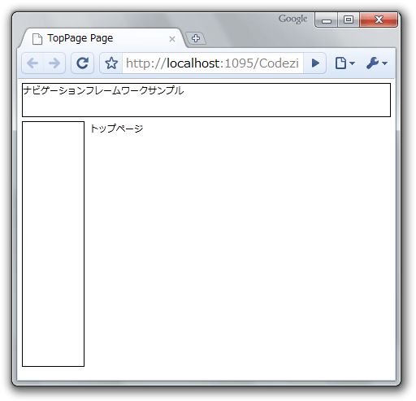Click the ナビゲーションフレームワークサンプル header text
Screen dimensions: 416x401
103,90
